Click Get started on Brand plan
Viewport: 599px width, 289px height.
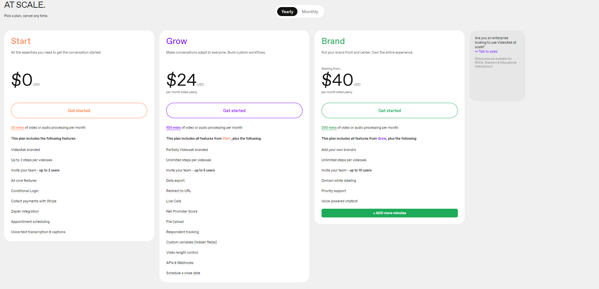390,110
